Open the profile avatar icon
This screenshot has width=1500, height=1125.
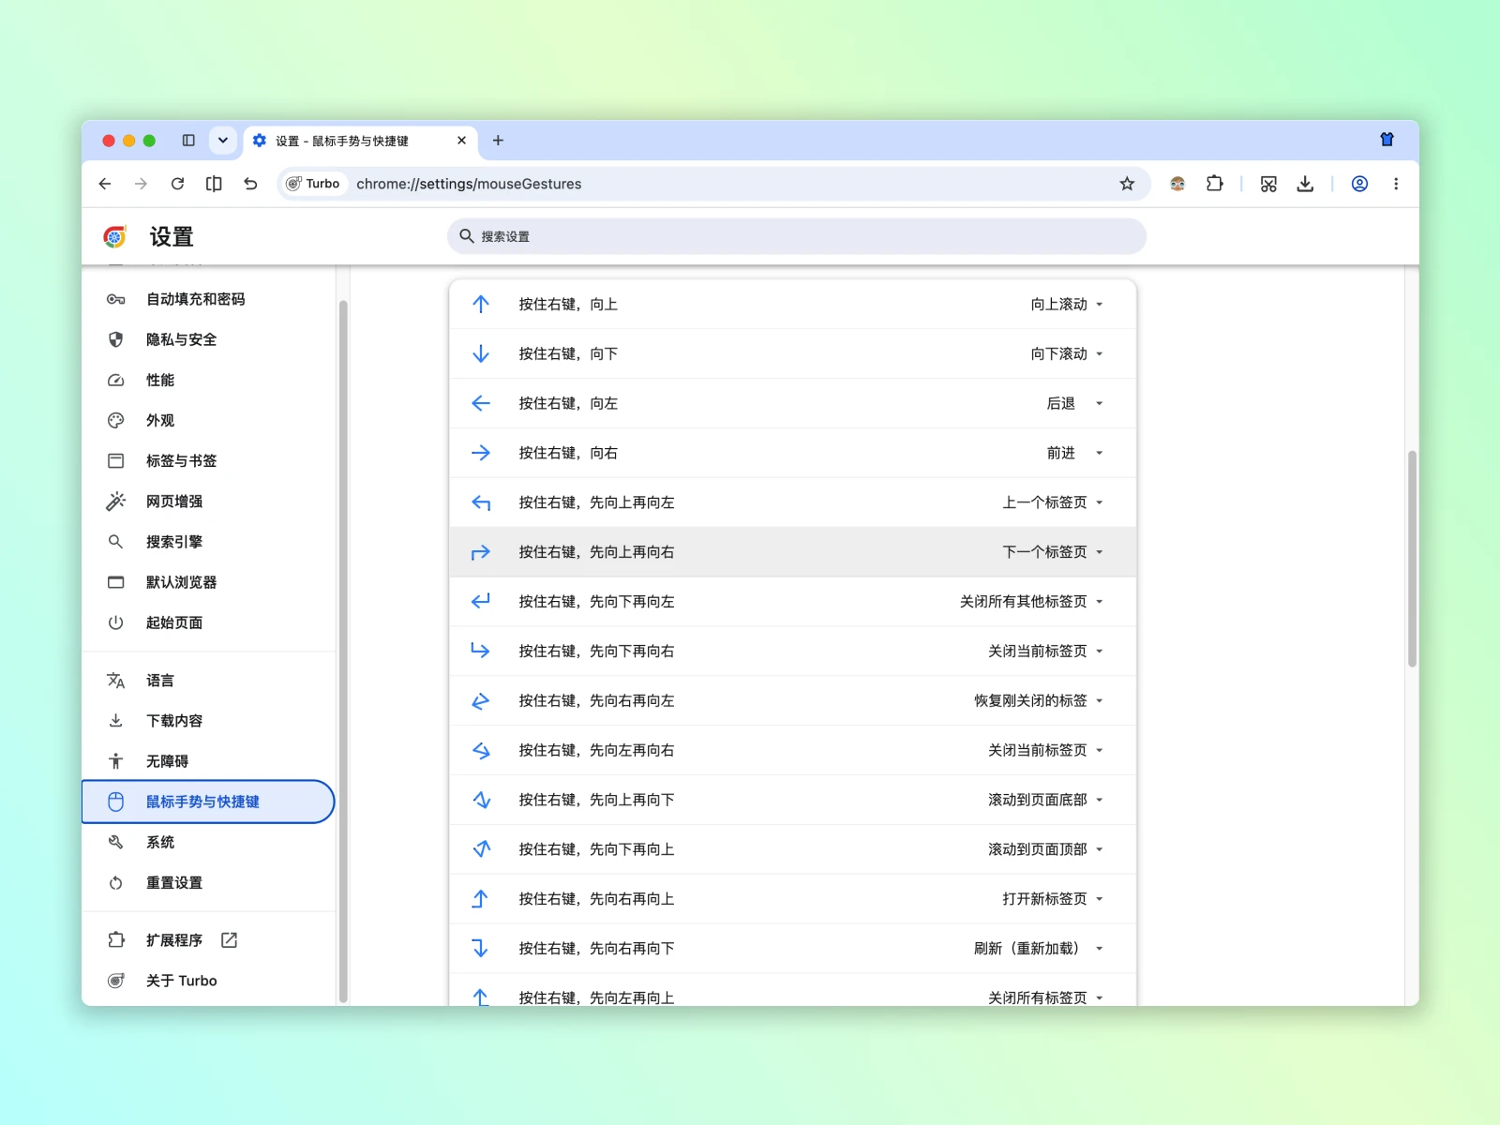pyautogui.click(x=1359, y=184)
